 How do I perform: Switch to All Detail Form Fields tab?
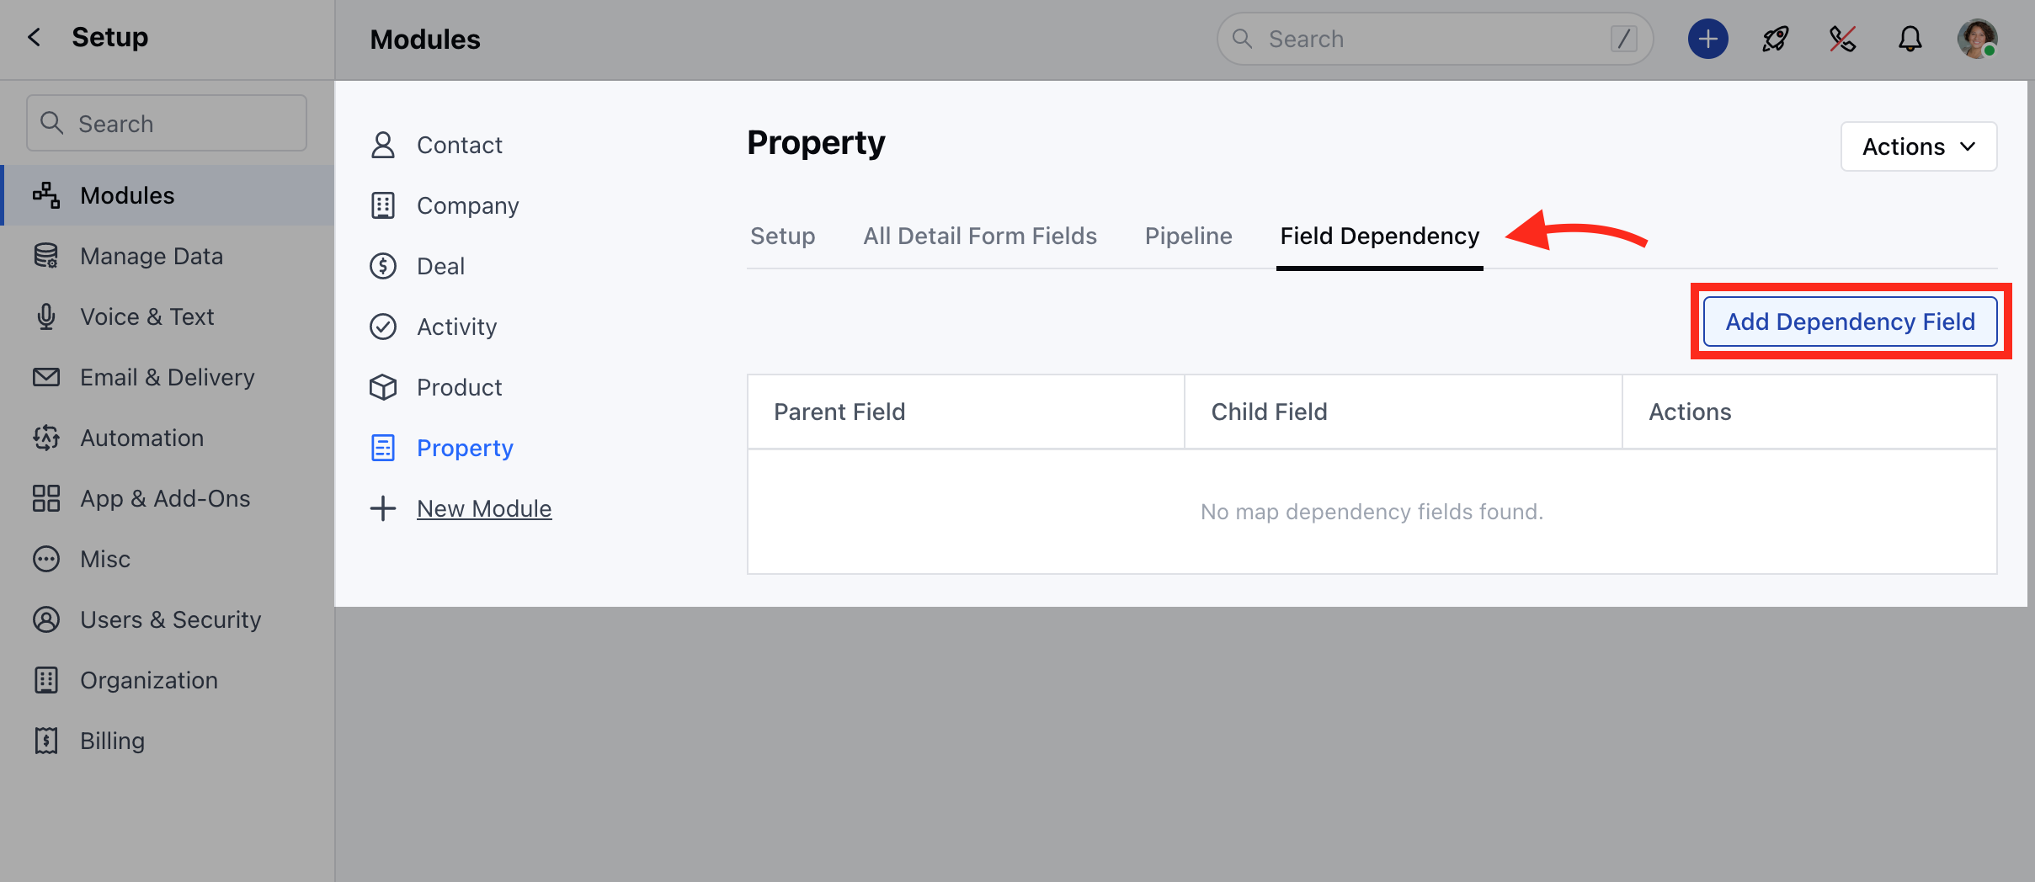tap(980, 236)
